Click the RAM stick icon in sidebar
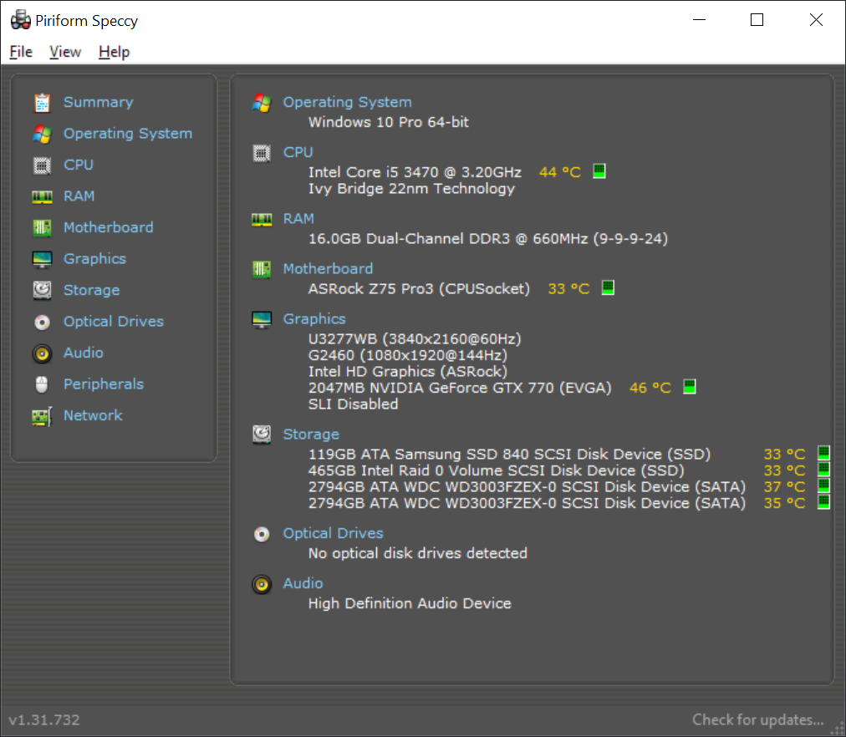Viewport: 846px width, 737px height. point(42,197)
